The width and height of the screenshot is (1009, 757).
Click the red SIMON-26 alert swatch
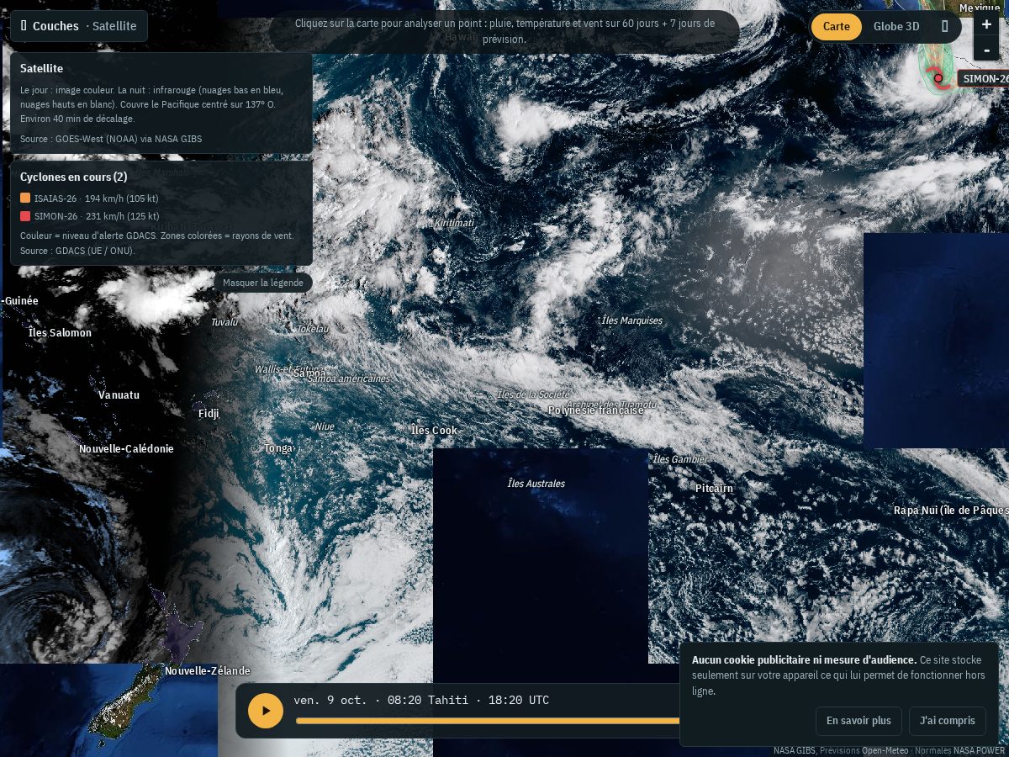pos(25,216)
